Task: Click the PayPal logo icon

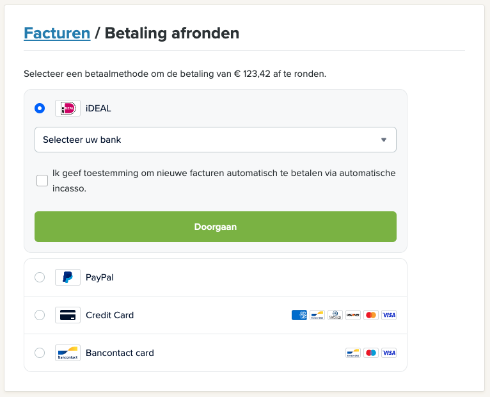Action: point(68,277)
